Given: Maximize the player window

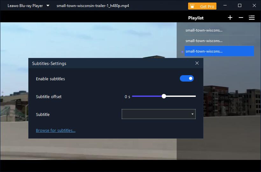Looking at the screenshot, I should point(240,6).
